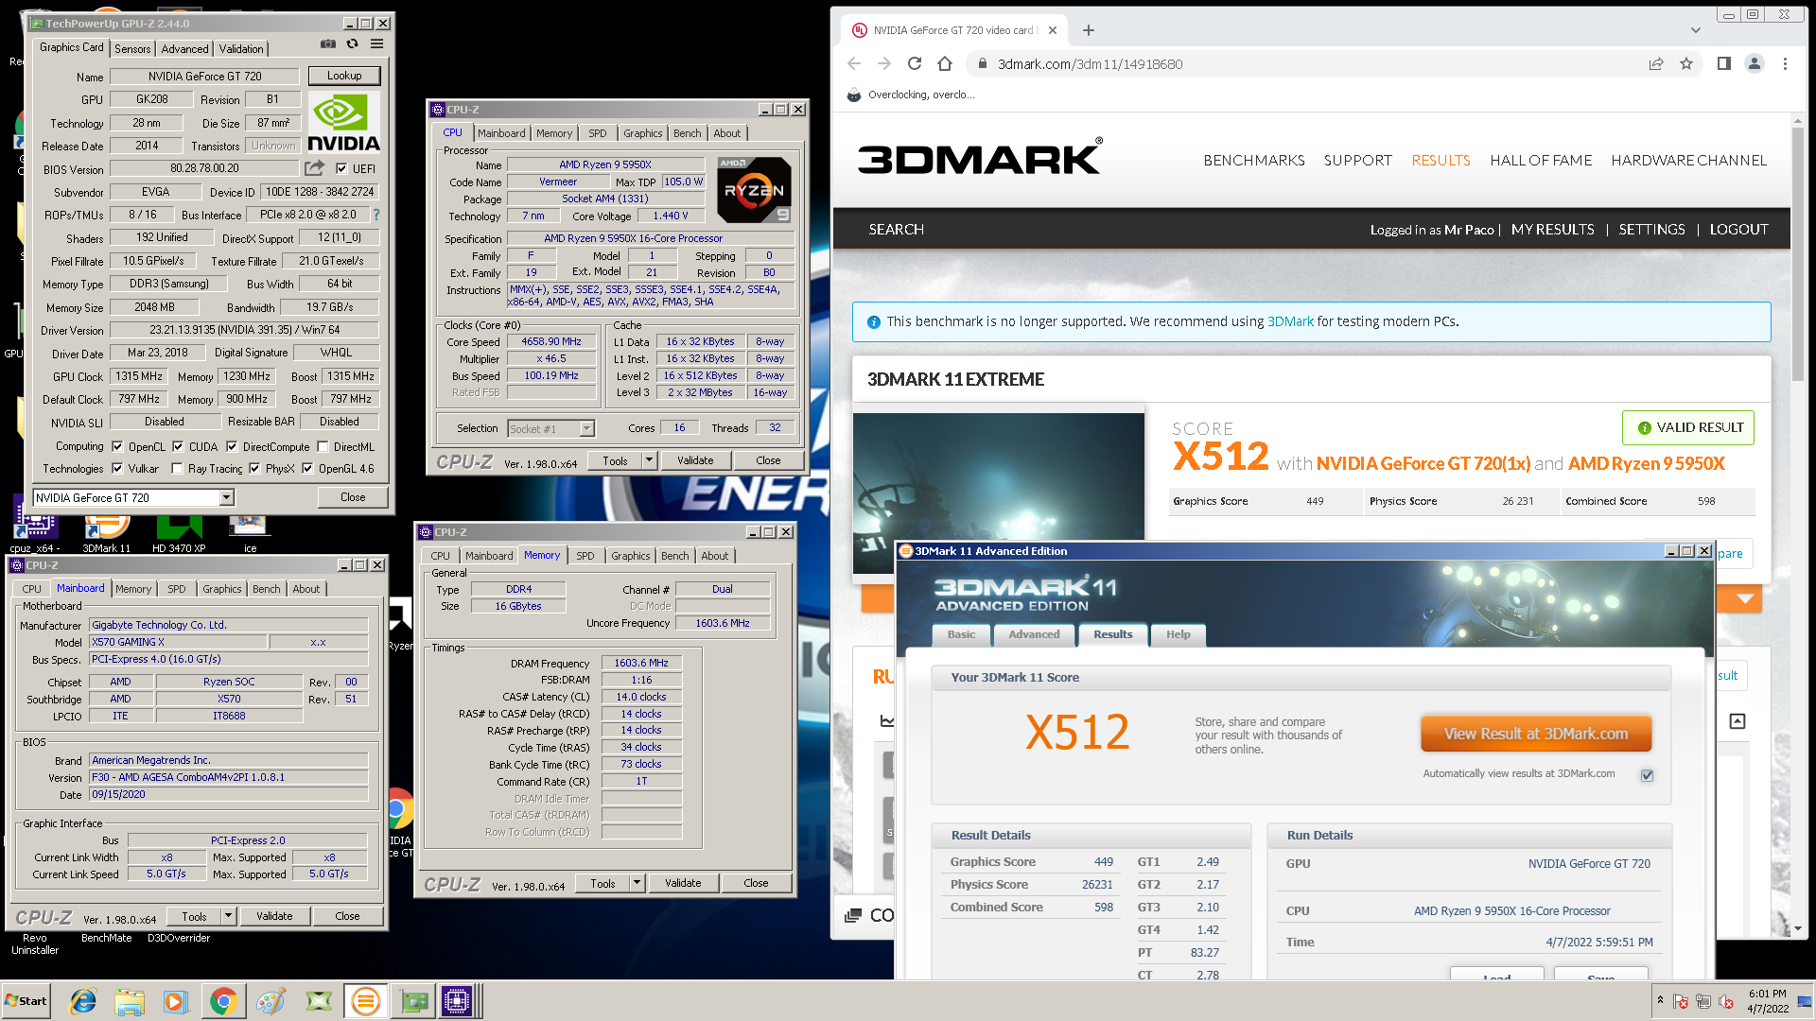Click the NVIDIA logo in GPU-Z
The width and height of the screenshot is (1816, 1021).
[343, 123]
